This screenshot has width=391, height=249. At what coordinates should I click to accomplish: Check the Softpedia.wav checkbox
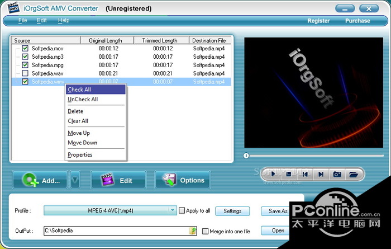pos(25,73)
